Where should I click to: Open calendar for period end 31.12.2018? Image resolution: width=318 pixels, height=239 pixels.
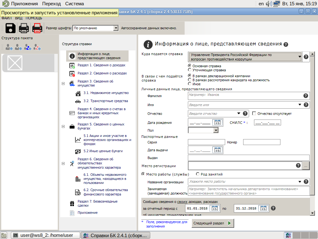tap(263, 208)
